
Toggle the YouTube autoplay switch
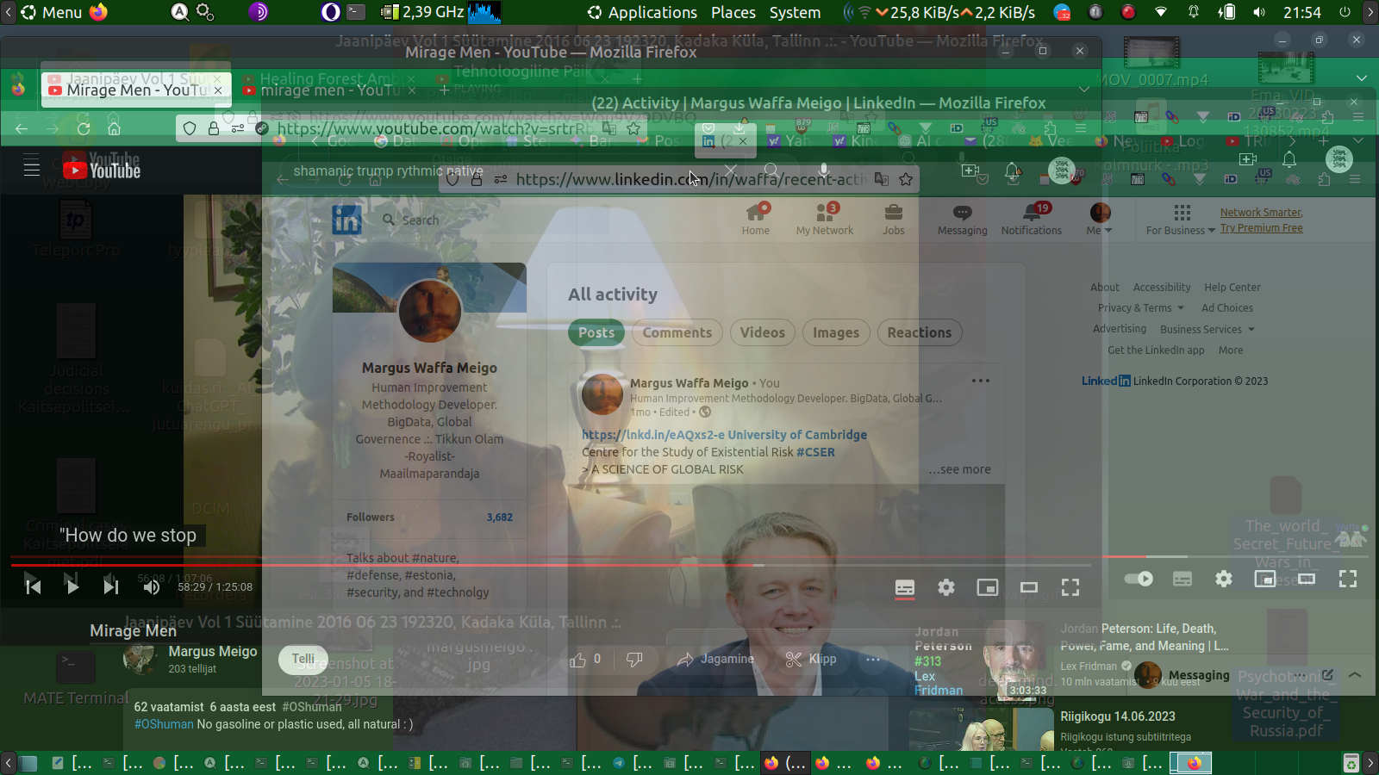[1139, 579]
